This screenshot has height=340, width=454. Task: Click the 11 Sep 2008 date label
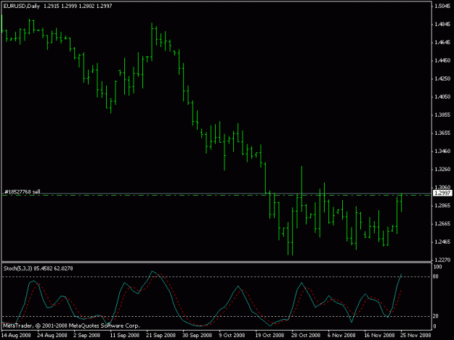[124, 336]
